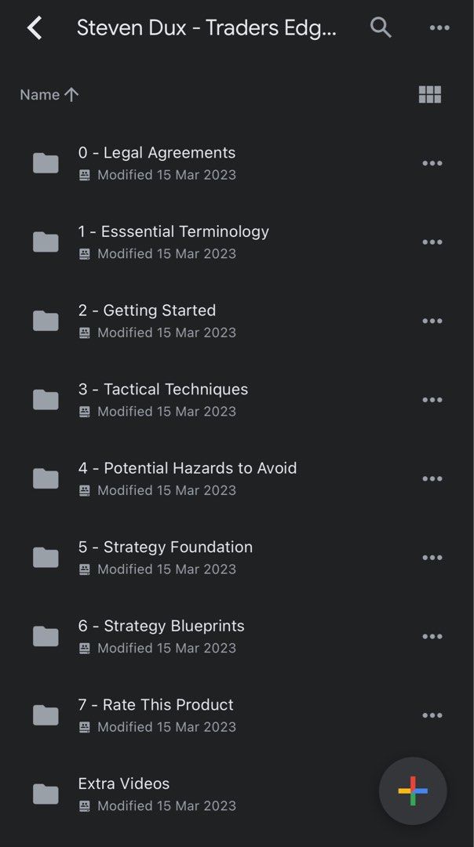Viewport: 474px width, 847px height.
Task: Show actions for Potential Hazards to Avoid
Action: [x=432, y=478]
